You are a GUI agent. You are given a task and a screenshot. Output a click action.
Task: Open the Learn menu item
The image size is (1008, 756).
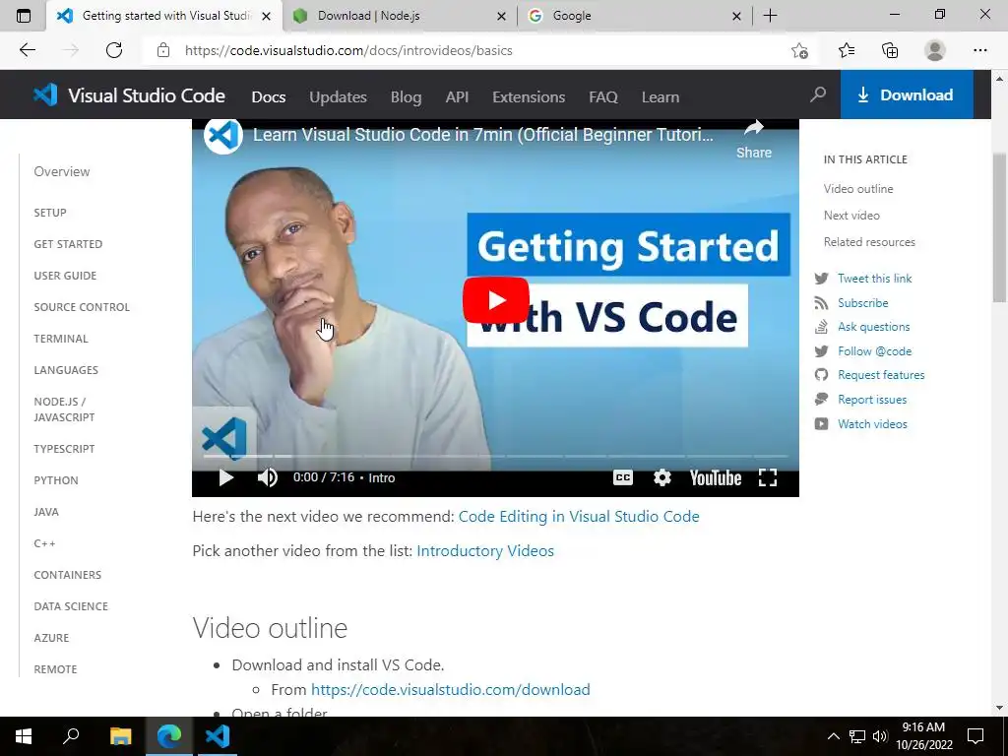(x=661, y=97)
